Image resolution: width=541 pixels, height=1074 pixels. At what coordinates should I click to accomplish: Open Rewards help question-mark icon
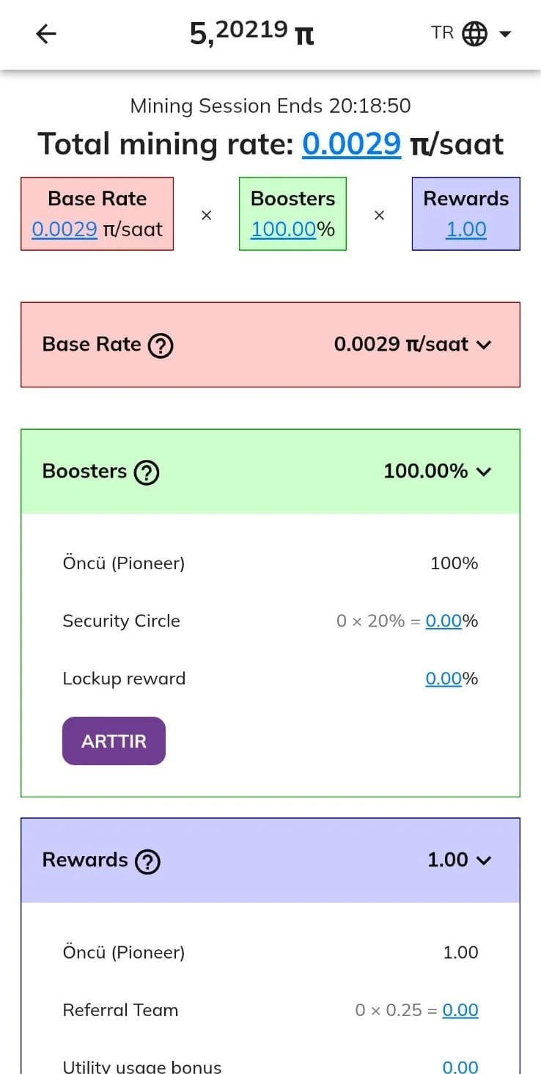pos(147,861)
